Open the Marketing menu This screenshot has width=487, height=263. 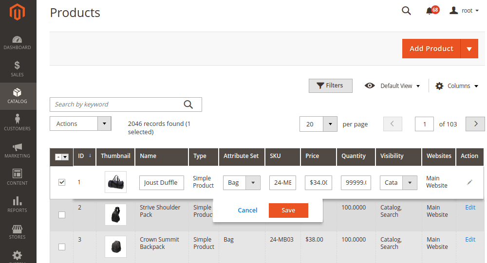coord(17,150)
